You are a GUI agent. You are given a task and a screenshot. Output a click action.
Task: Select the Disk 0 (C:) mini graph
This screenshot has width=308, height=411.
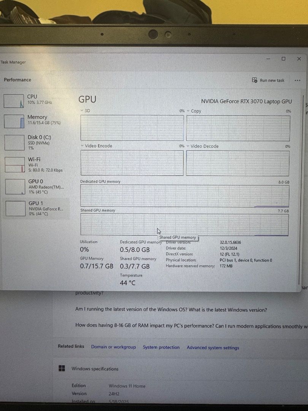point(14,143)
